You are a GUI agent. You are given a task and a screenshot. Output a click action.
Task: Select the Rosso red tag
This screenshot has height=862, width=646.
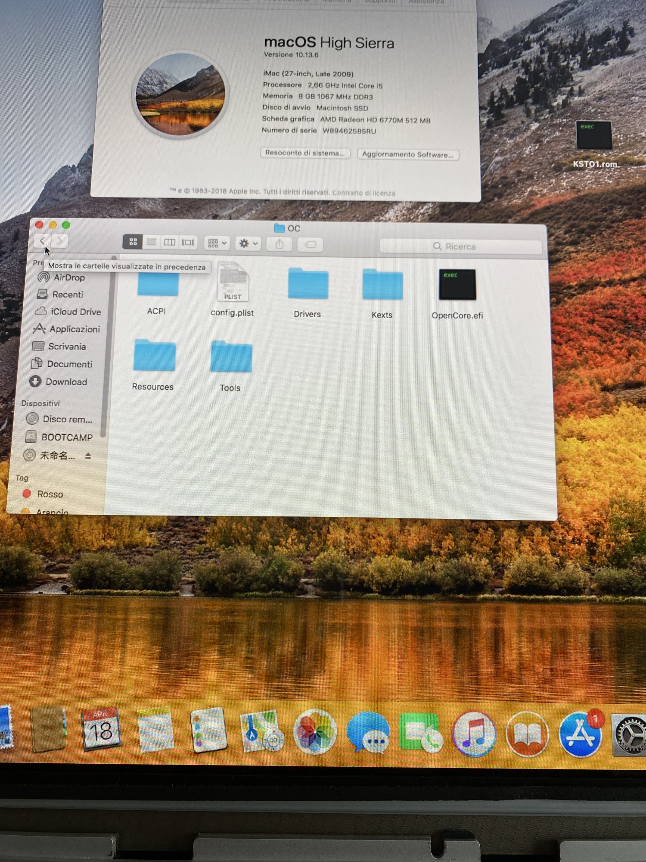43,494
